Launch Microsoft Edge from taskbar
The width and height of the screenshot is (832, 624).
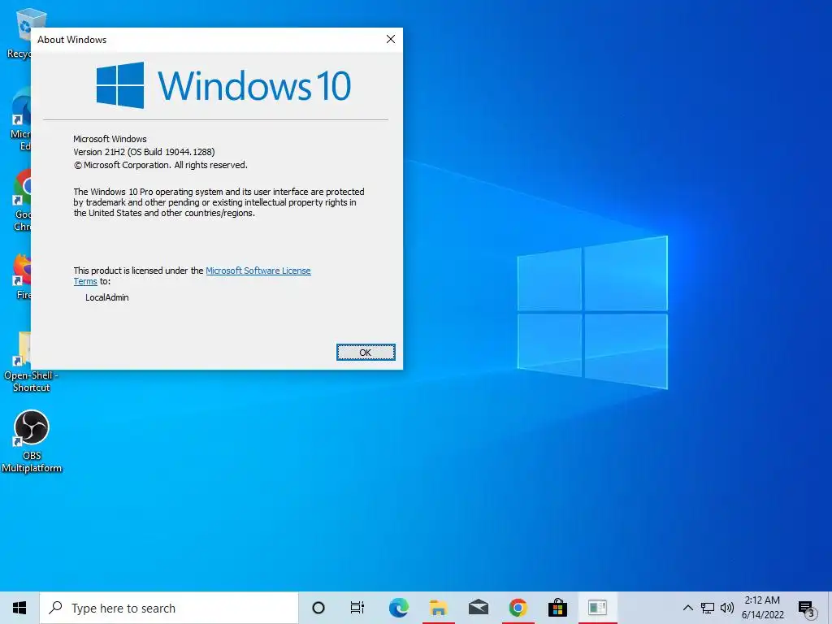398,608
